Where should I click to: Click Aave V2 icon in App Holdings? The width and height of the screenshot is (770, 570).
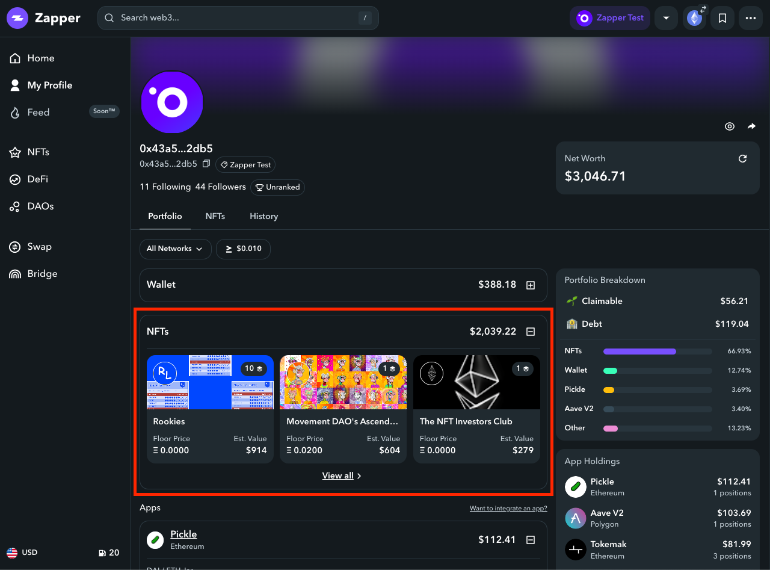[x=576, y=518]
